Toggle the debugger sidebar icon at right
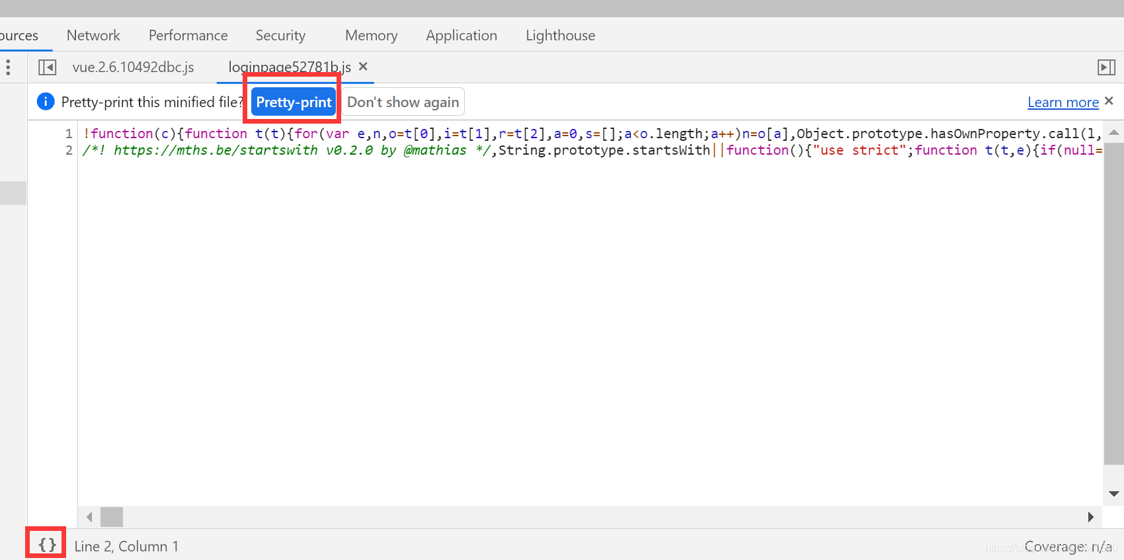 pyautogui.click(x=1106, y=67)
